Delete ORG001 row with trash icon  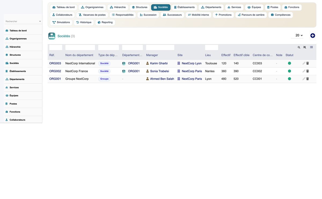click(308, 79)
